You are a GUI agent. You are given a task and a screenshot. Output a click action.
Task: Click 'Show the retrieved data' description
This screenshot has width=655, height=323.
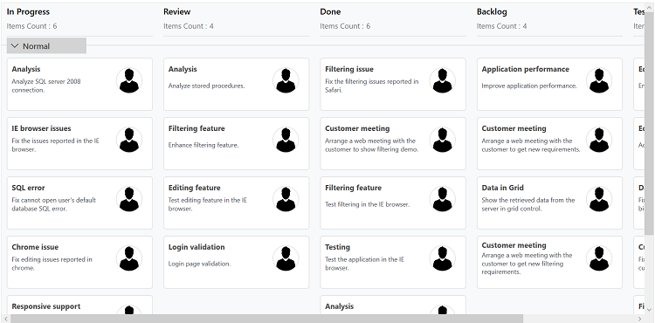click(528, 204)
